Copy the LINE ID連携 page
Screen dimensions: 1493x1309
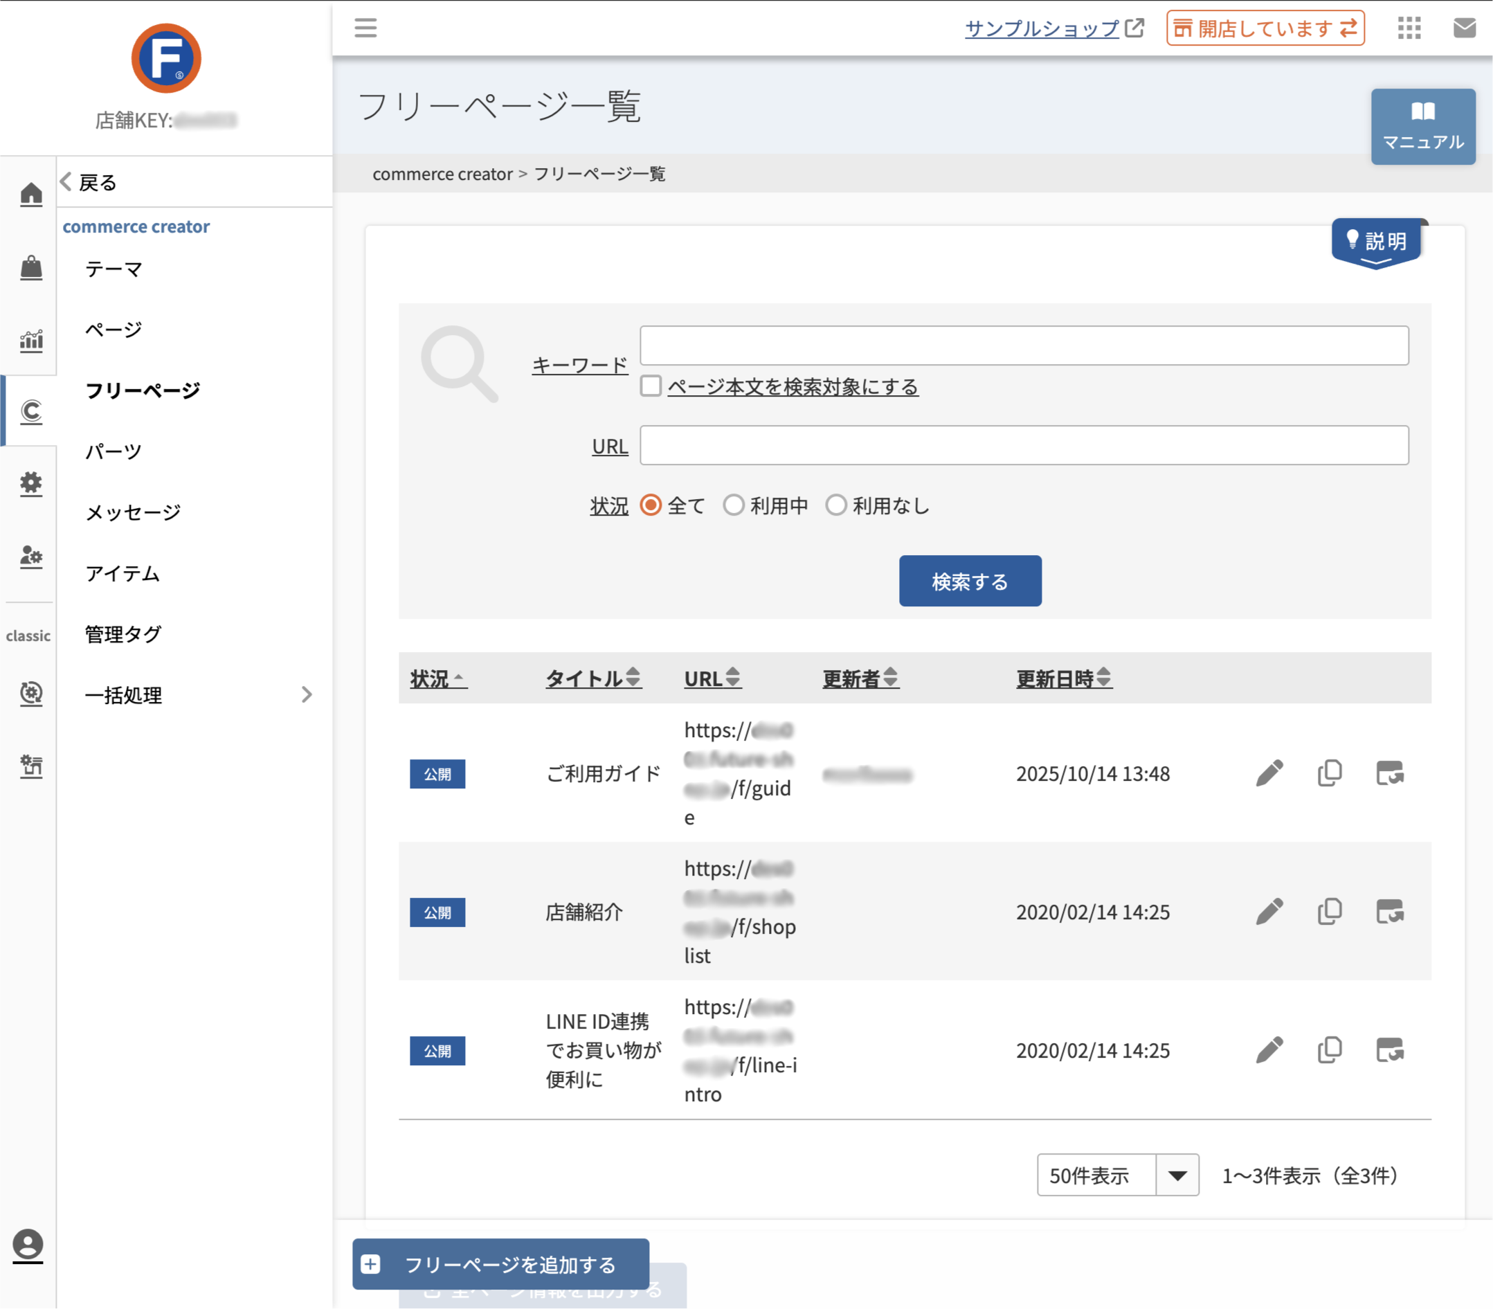click(1330, 1049)
